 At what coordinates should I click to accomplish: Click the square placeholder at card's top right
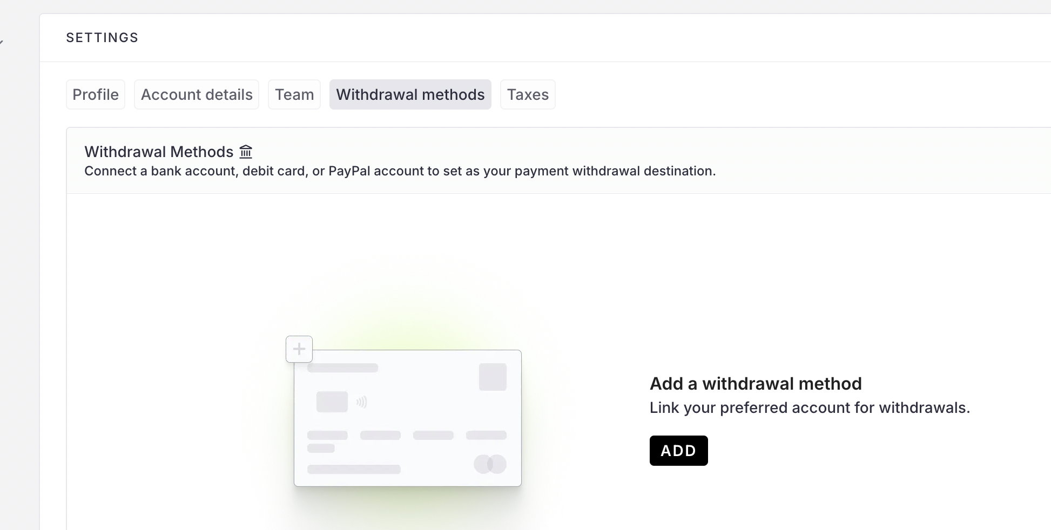tap(493, 377)
